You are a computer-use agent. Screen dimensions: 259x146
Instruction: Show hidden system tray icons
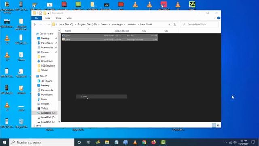[x=226, y=142]
